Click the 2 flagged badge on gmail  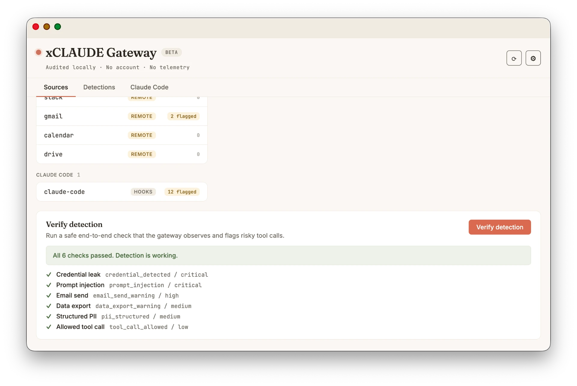click(x=183, y=116)
